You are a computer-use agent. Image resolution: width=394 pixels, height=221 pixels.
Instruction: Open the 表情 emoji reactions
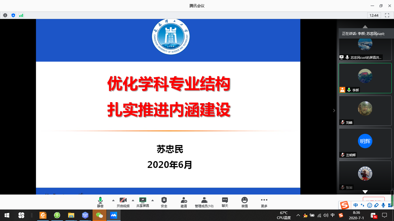coord(245,202)
